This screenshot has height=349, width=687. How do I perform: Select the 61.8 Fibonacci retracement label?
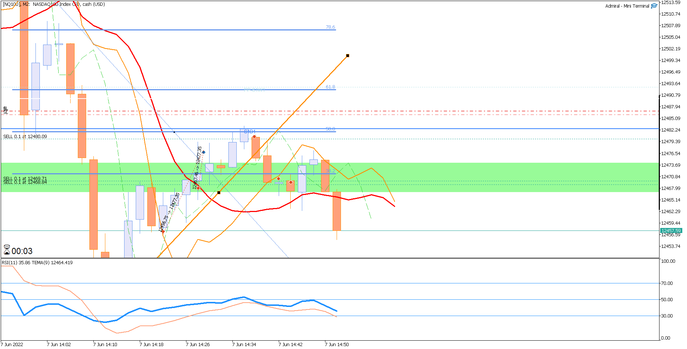pos(330,87)
